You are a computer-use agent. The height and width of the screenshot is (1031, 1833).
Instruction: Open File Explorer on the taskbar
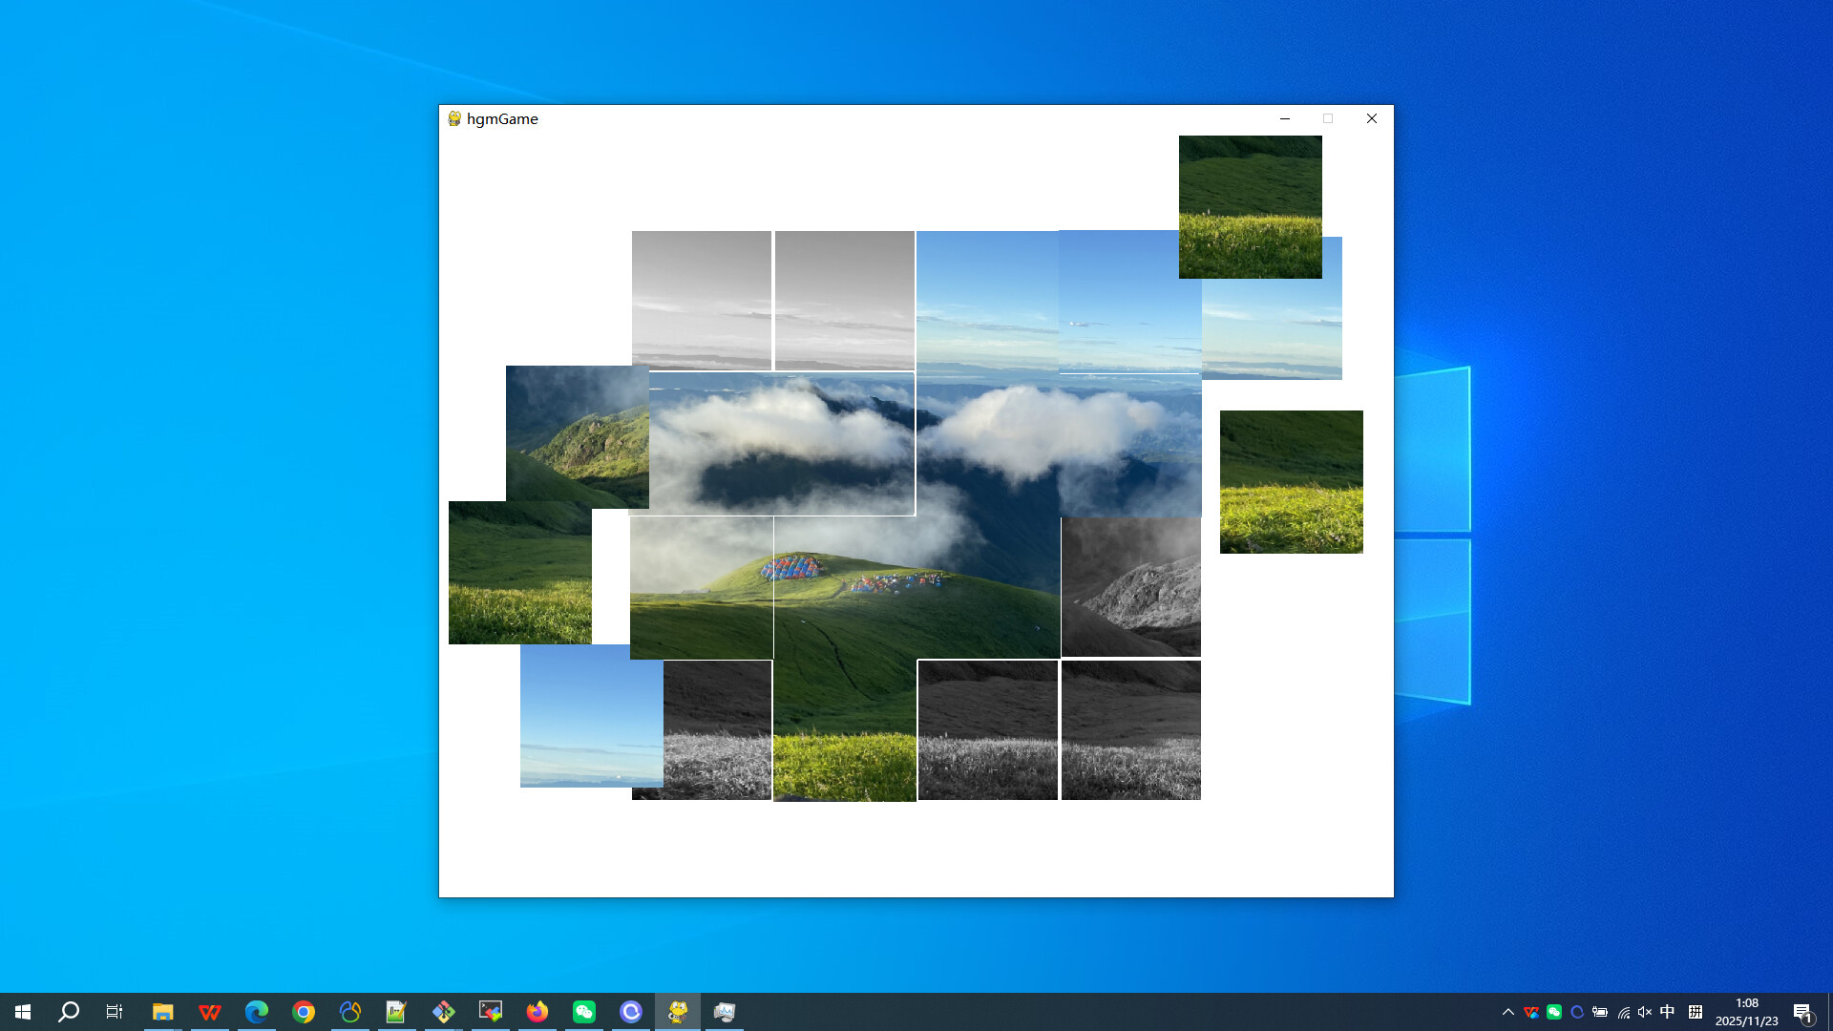162,1011
